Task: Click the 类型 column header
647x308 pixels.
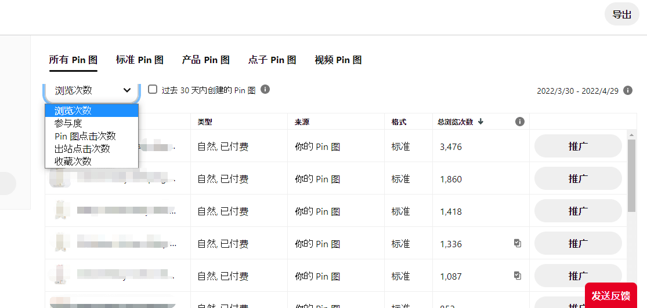Action: pyautogui.click(x=205, y=122)
